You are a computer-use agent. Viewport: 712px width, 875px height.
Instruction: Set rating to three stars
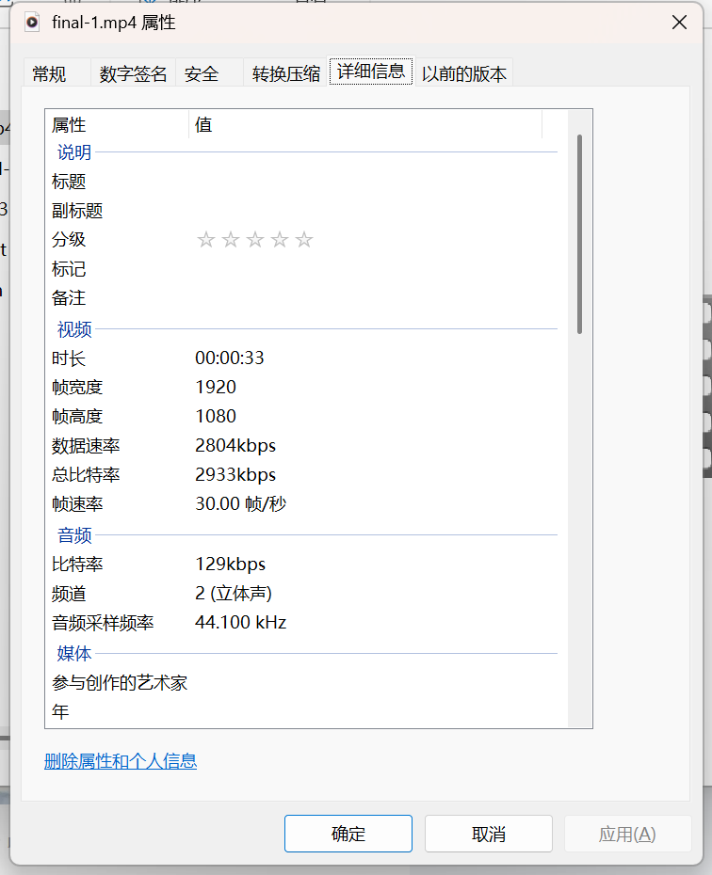coord(255,240)
